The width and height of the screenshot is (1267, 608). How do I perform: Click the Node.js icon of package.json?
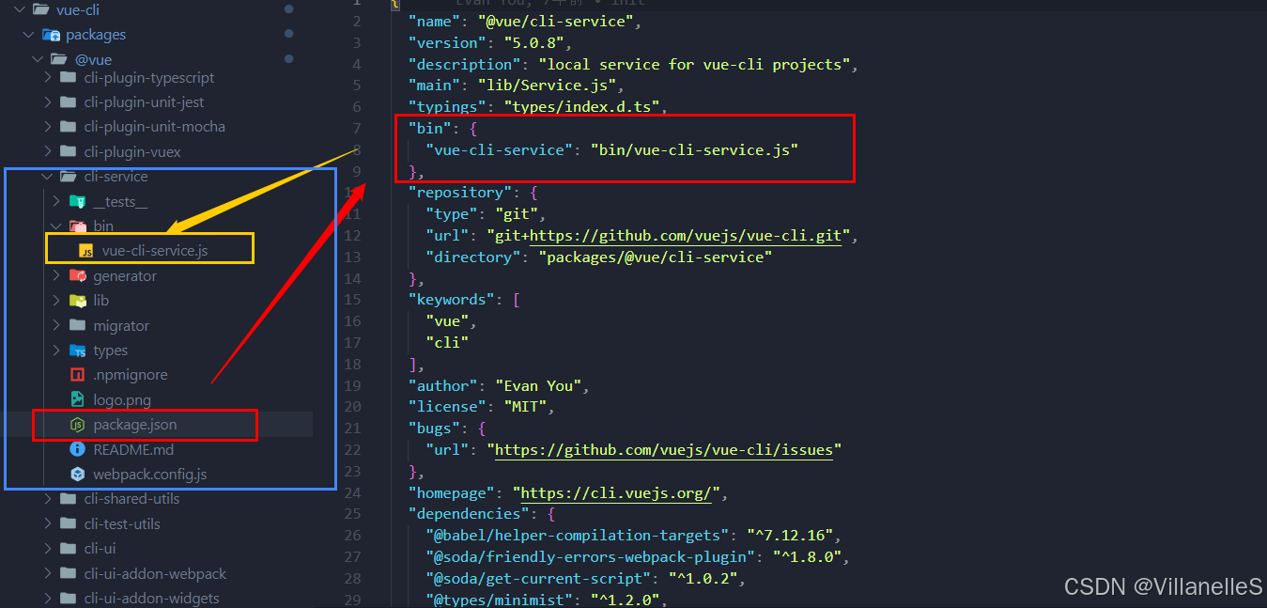[77, 425]
